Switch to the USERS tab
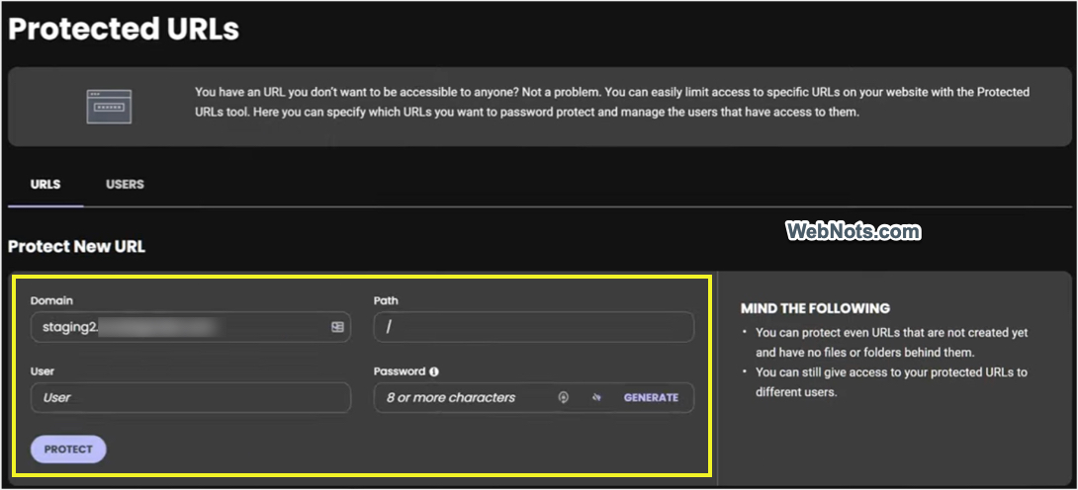This screenshot has height=490, width=1078. [125, 185]
